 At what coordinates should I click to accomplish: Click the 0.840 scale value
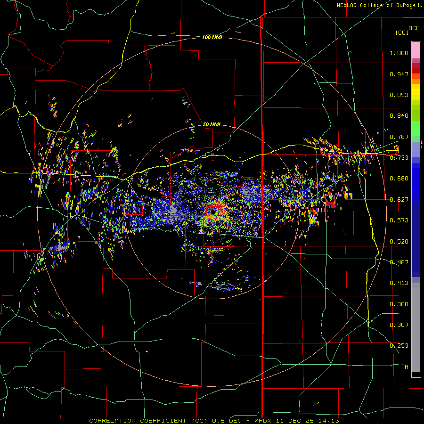coord(399,116)
